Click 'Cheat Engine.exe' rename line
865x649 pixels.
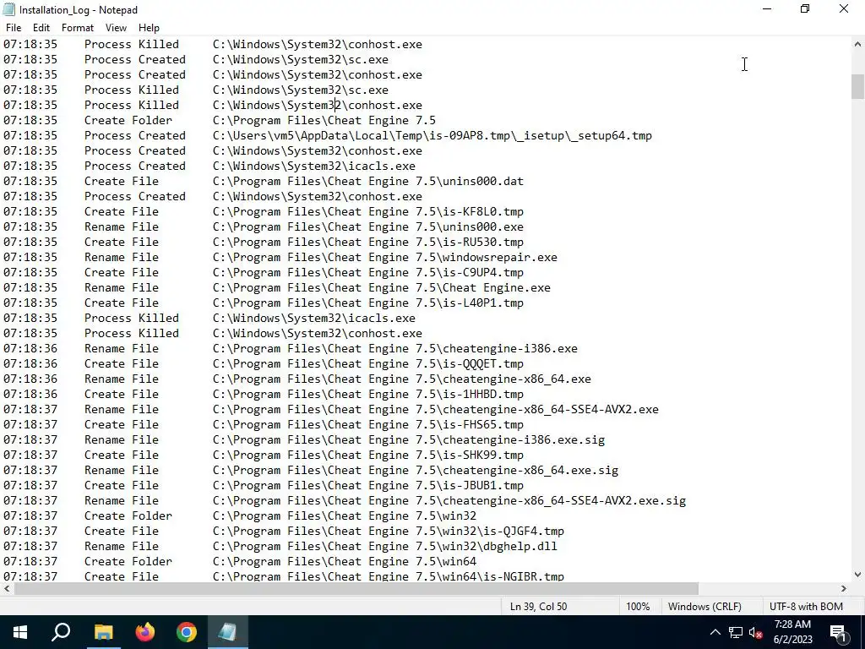point(277,288)
